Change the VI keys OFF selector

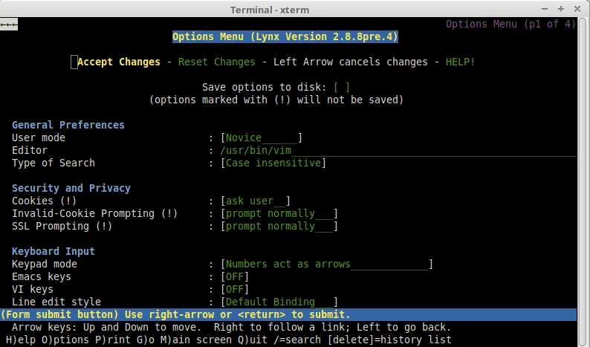click(x=235, y=289)
